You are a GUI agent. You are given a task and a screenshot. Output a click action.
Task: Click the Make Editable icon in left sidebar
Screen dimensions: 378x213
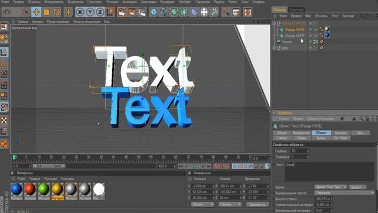pos(4,39)
